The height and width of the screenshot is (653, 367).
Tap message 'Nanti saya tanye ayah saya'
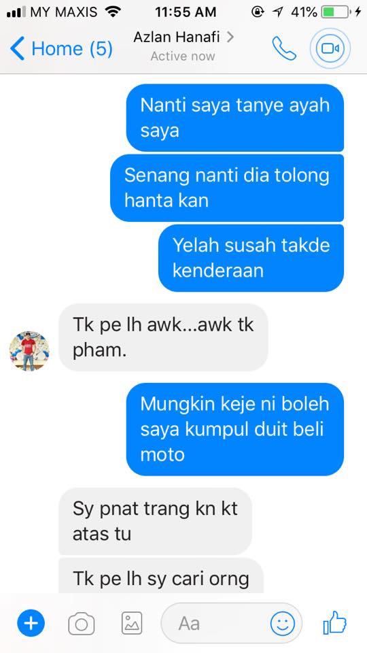click(235, 118)
